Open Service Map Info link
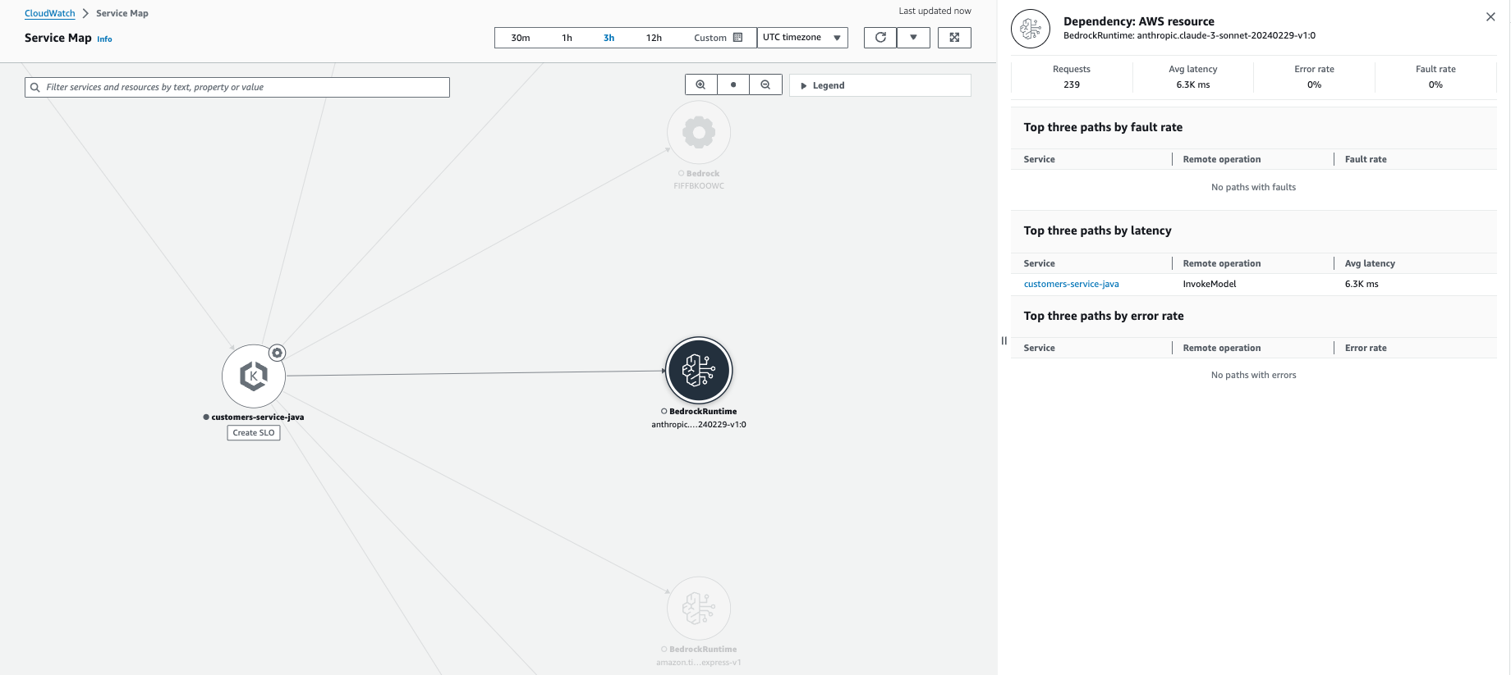Screen dimensions: 1511x675 [x=104, y=39]
